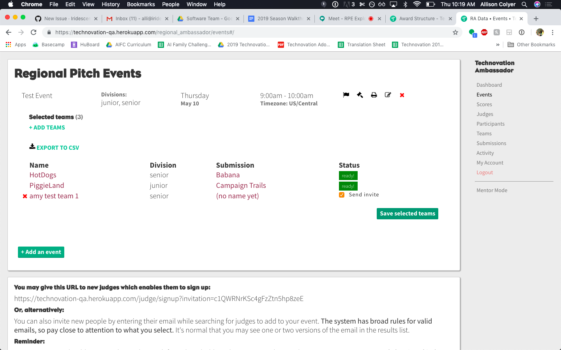Click the Export to CSV download icon
Image resolution: width=561 pixels, height=350 pixels.
[x=32, y=146]
